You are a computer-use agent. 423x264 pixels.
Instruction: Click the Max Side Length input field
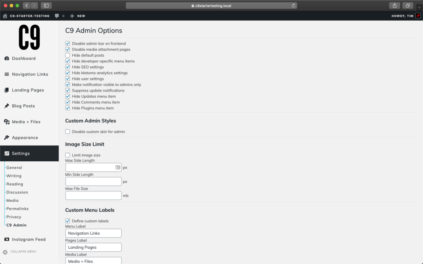coord(93,167)
